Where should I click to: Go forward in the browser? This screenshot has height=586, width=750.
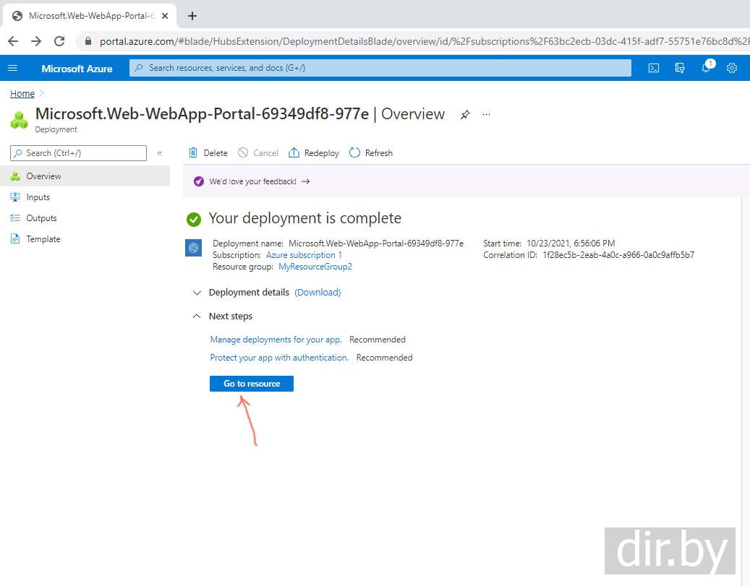36,41
